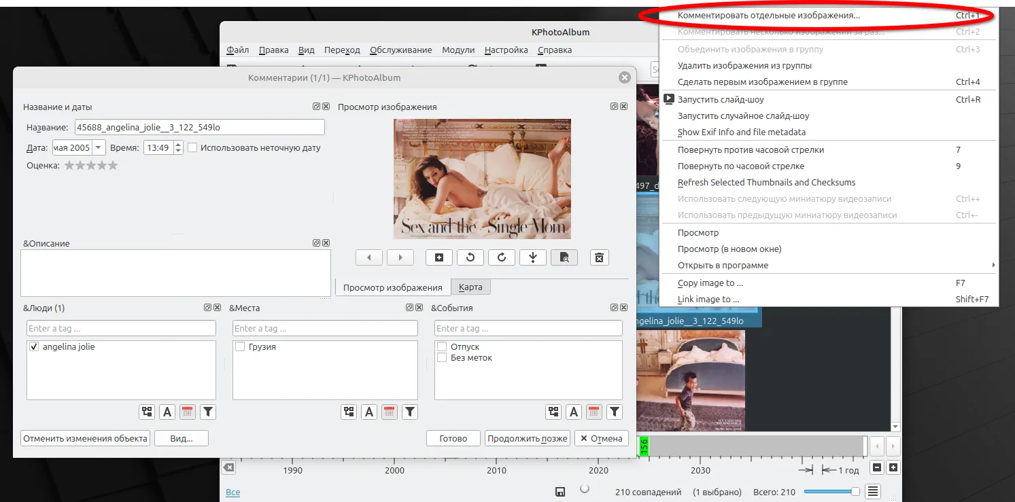Open the Обслуживание menu

tap(400, 50)
